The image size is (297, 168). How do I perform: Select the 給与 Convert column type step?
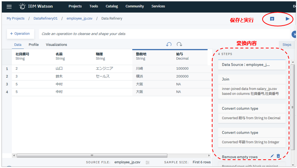252,113
